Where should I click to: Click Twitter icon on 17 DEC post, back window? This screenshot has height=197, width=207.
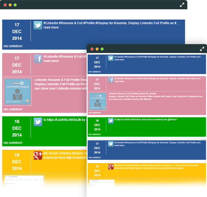click(x=38, y=25)
